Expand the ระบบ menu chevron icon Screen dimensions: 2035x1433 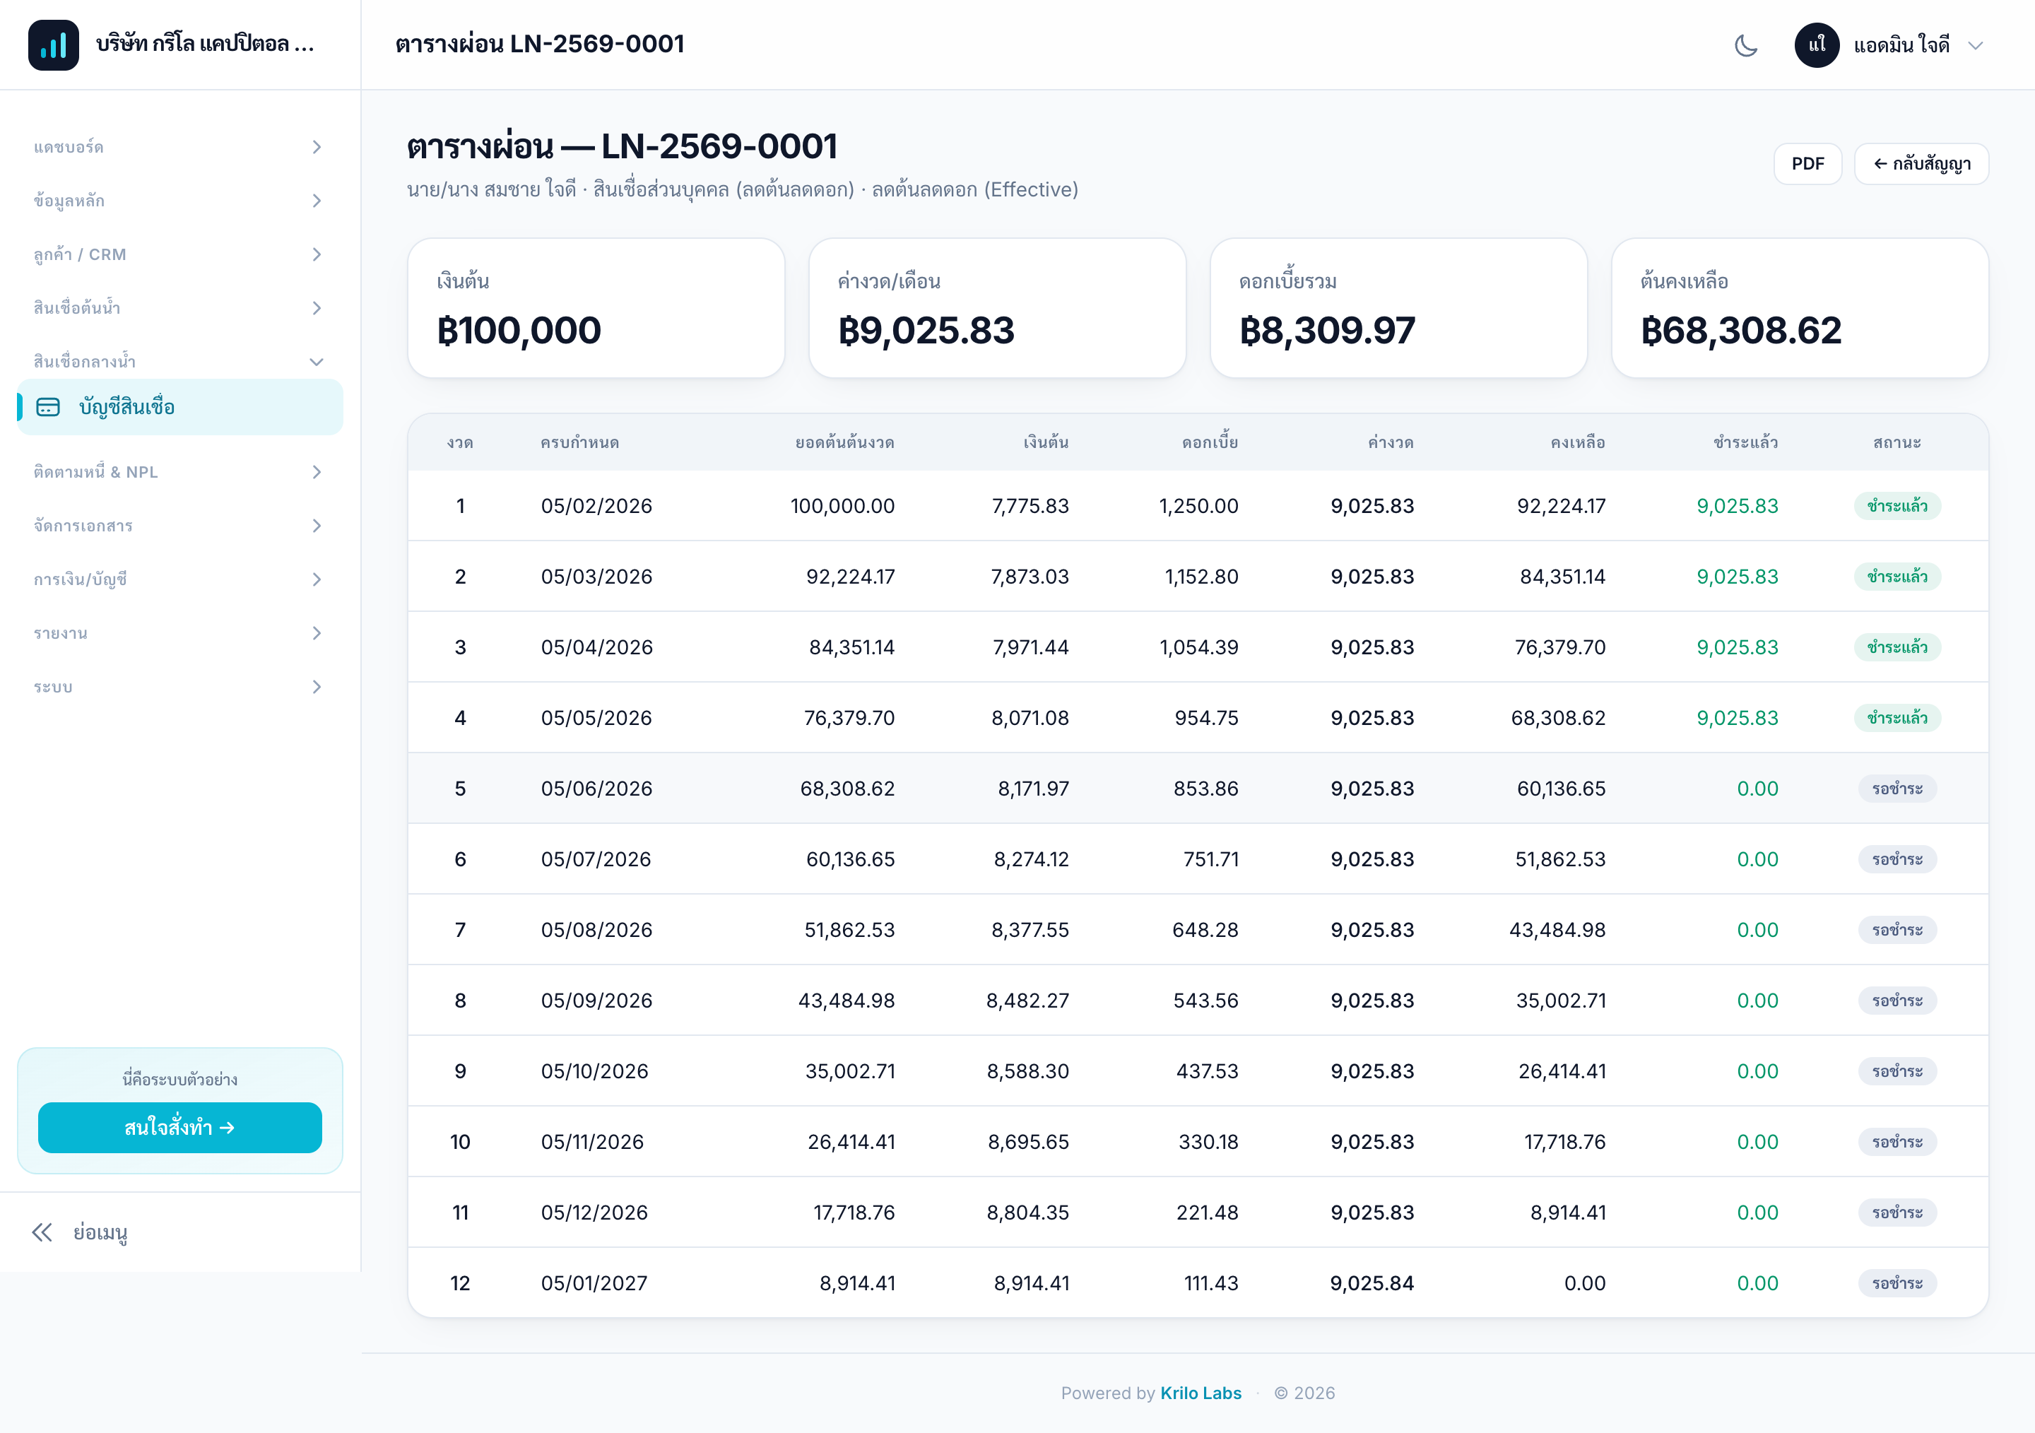317,687
